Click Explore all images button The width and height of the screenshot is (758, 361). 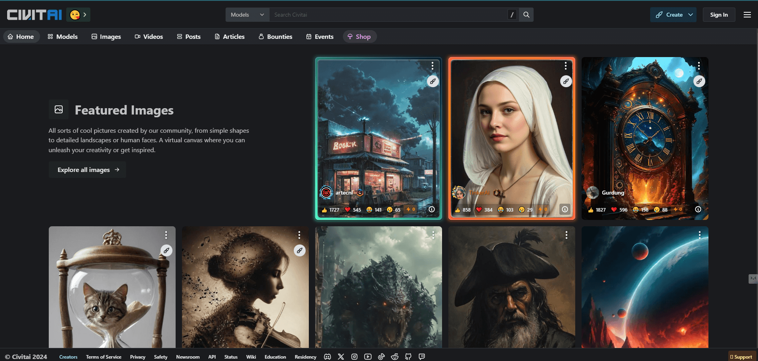pyautogui.click(x=87, y=170)
